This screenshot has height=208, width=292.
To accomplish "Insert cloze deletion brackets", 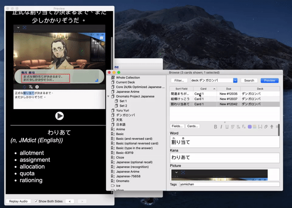I will pyautogui.click(x=260, y=127).
